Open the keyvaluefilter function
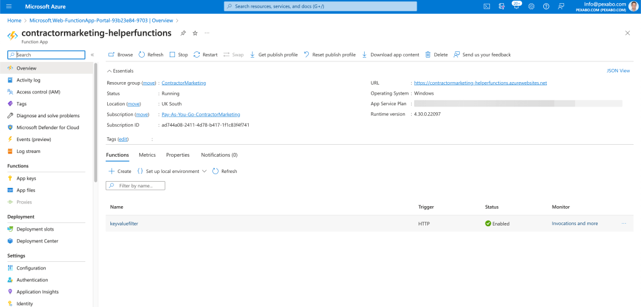The image size is (641, 307). 124,224
